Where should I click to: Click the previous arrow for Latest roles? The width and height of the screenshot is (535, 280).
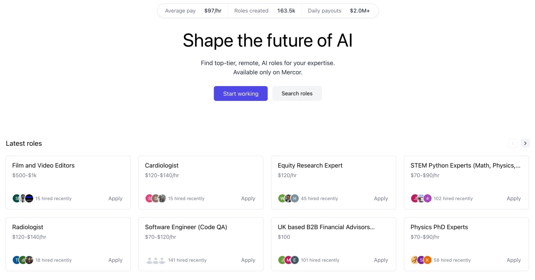[513, 143]
